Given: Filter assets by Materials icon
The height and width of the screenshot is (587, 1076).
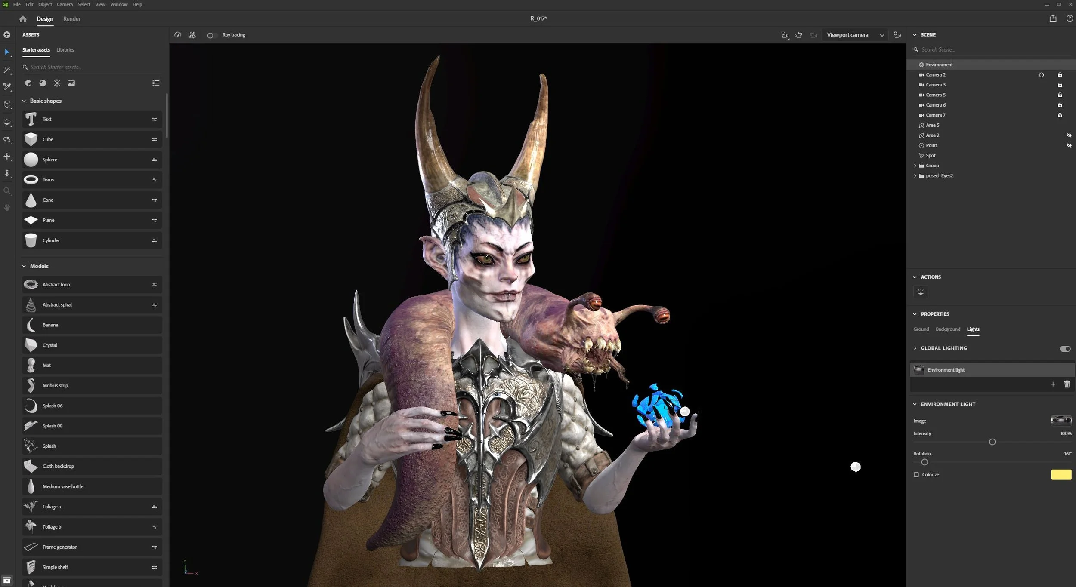Looking at the screenshot, I should pos(43,83).
